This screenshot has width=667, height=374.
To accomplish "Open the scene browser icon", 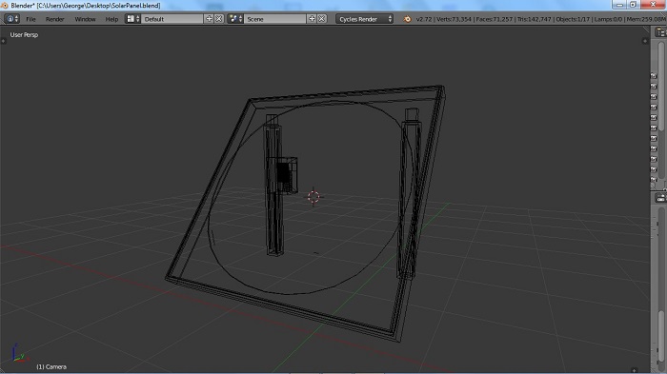I will 235,19.
